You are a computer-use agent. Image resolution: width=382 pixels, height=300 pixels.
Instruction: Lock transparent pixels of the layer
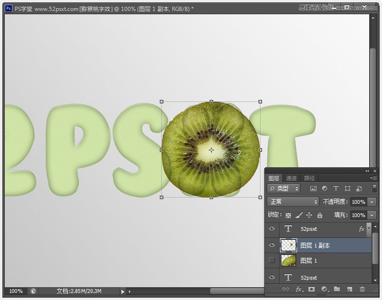pyautogui.click(x=288, y=215)
